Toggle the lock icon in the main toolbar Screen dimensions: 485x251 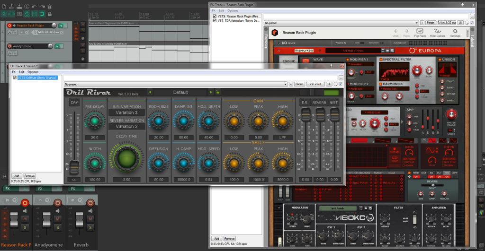(49, 13)
